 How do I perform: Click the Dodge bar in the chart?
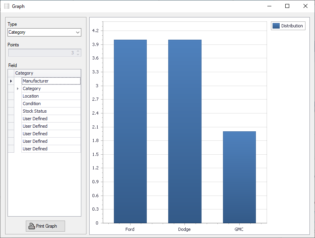point(185,131)
